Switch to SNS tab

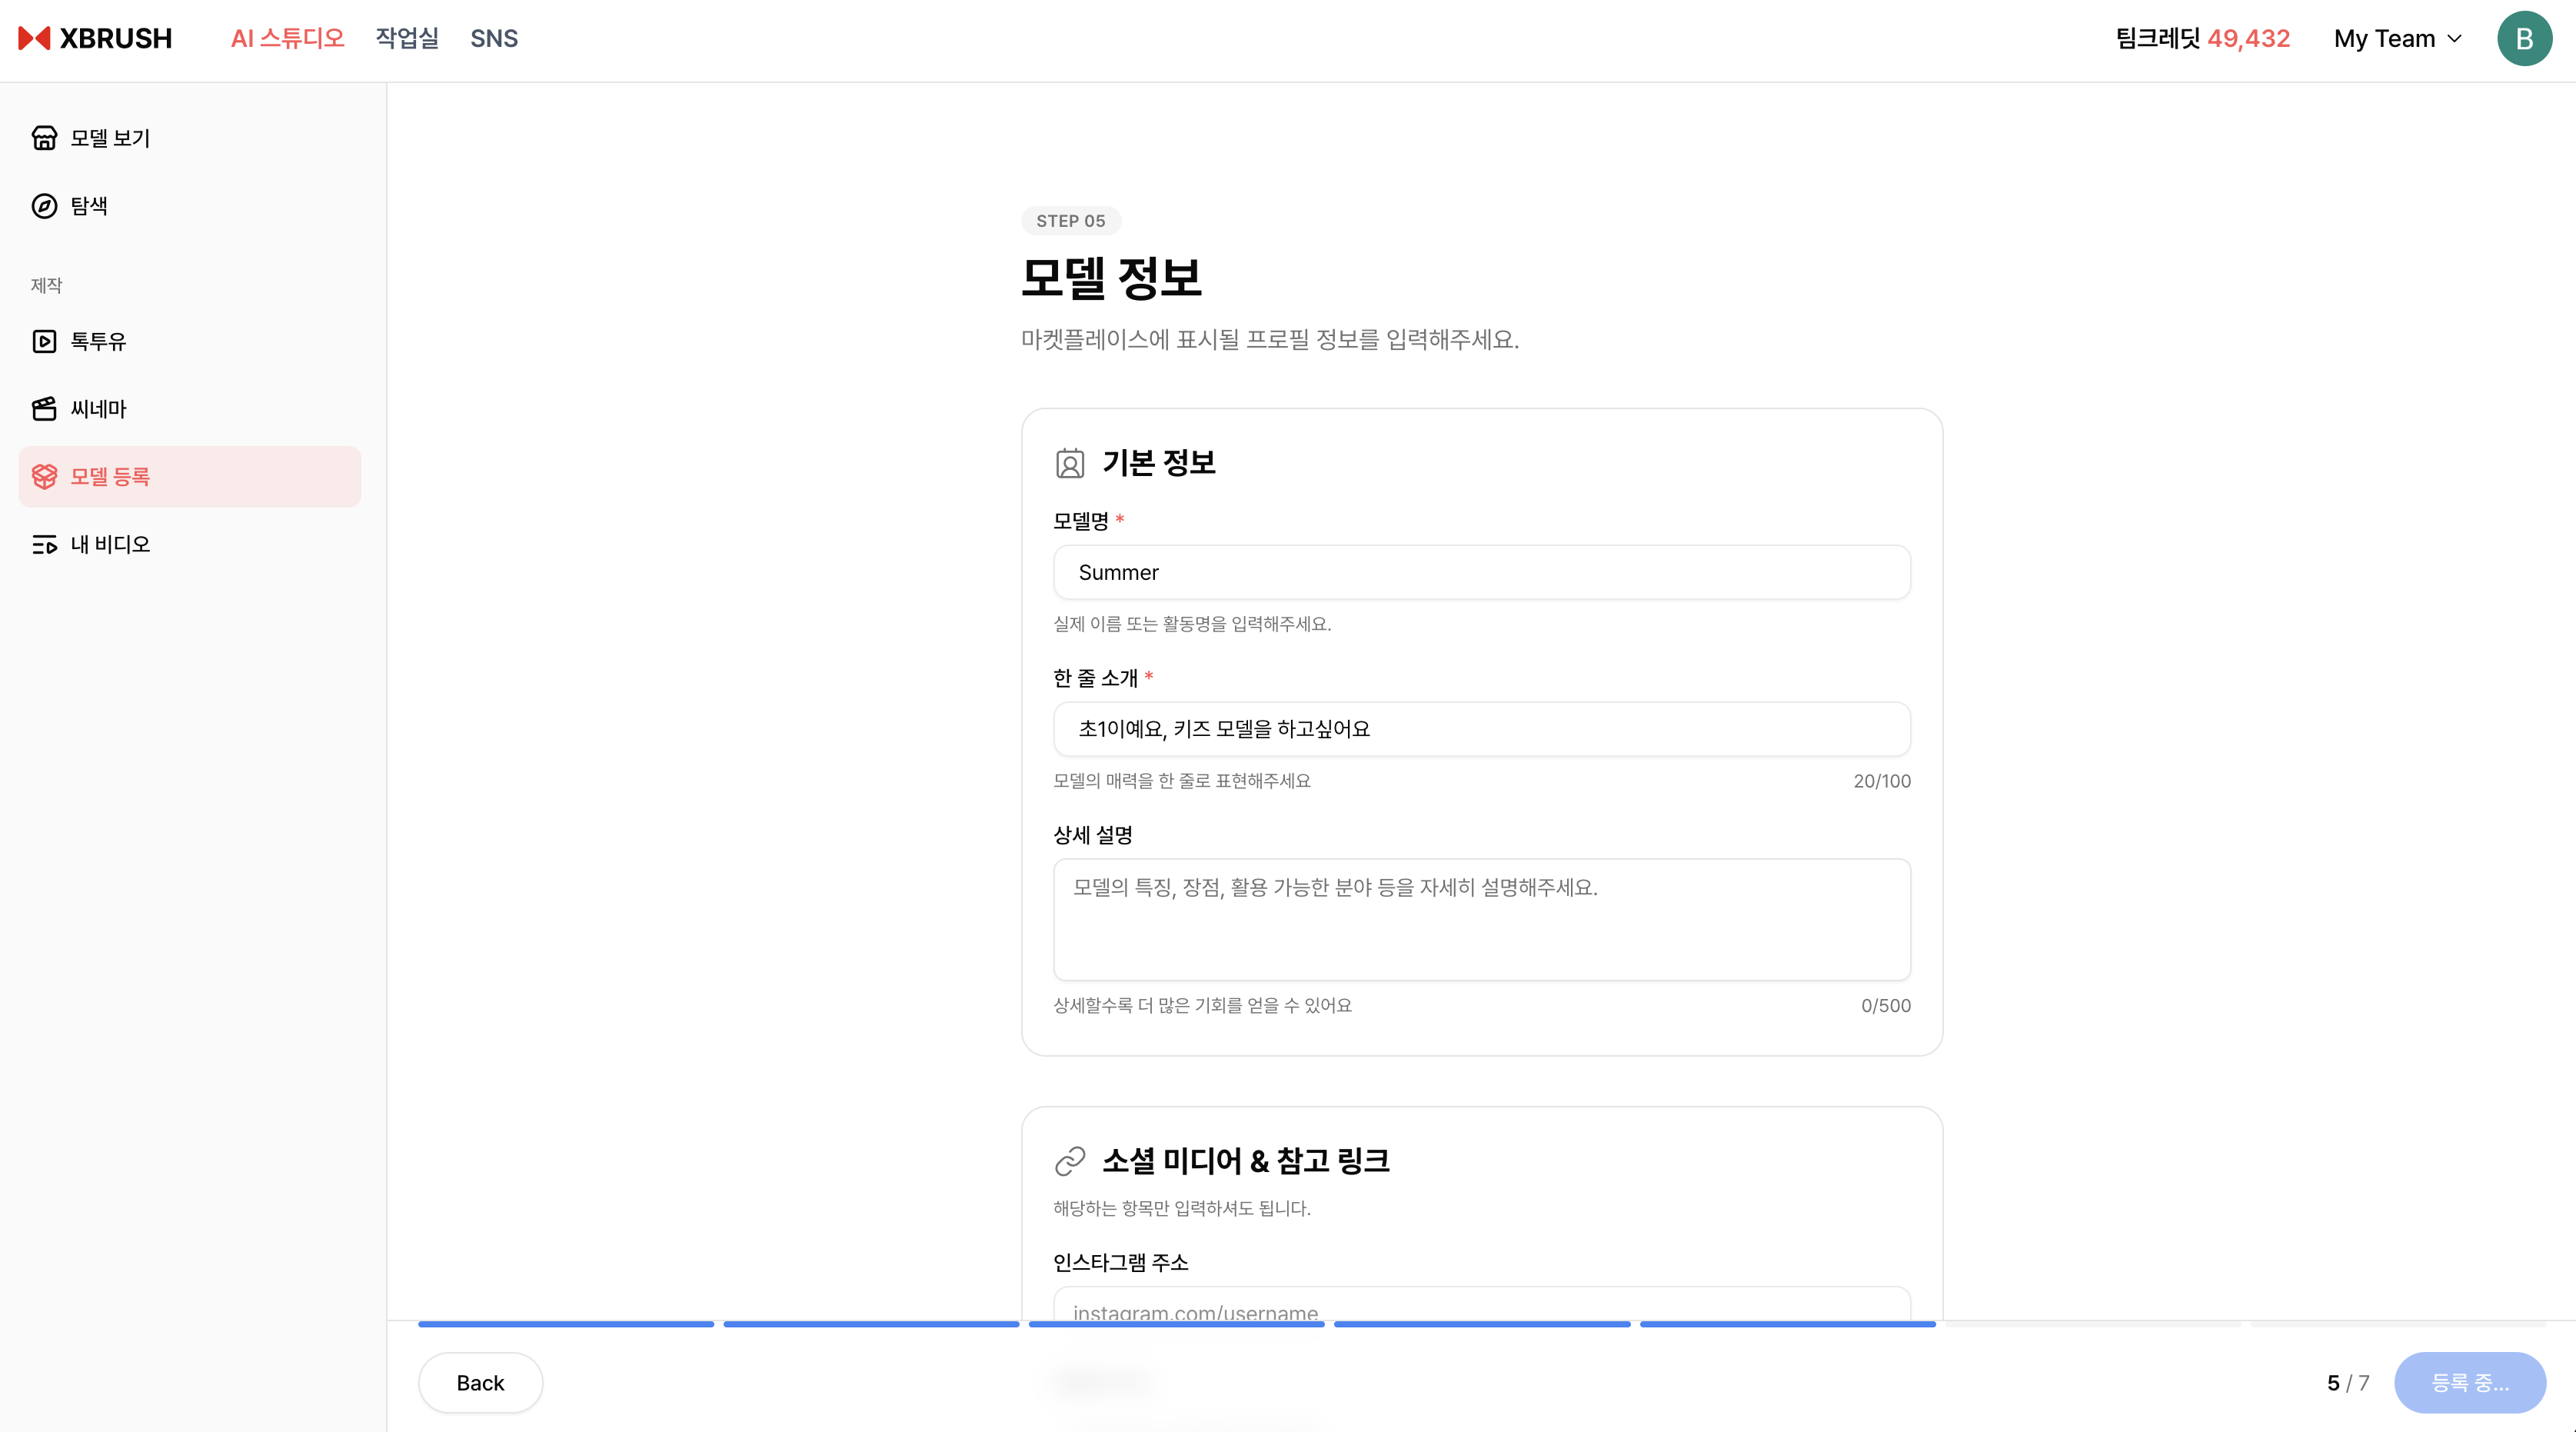click(494, 38)
